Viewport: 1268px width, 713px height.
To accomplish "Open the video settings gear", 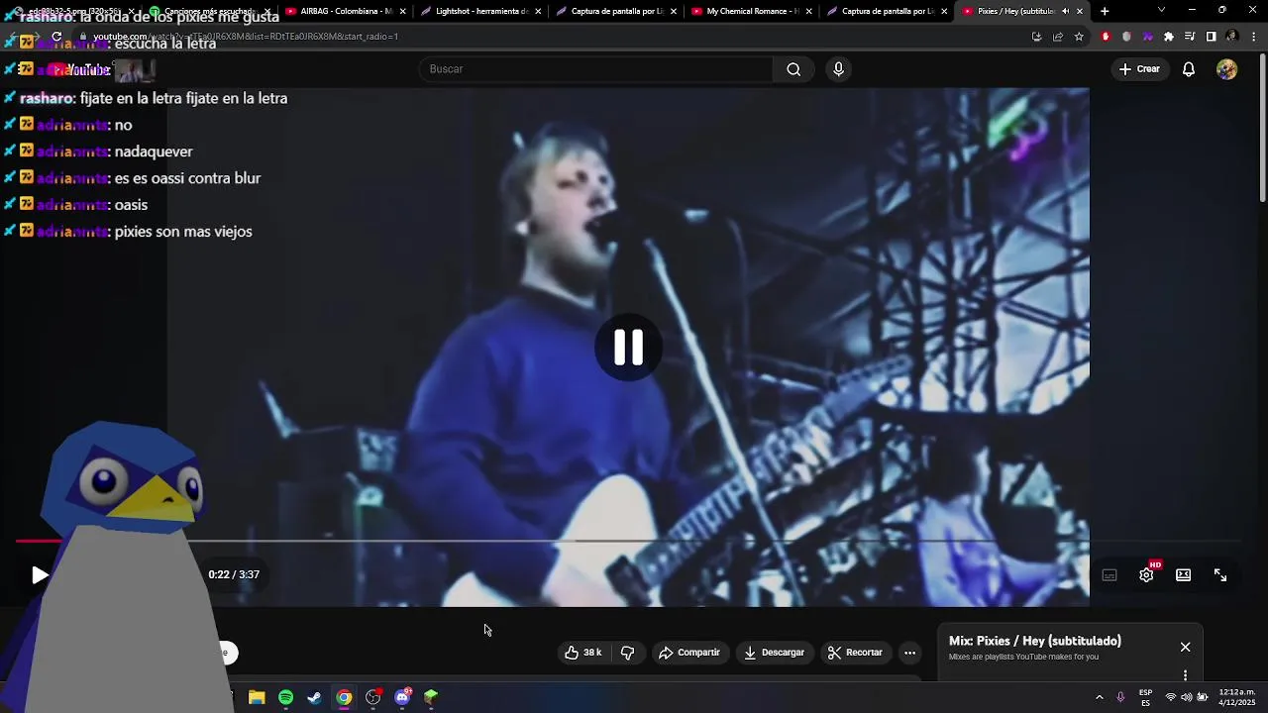I will coord(1146,575).
